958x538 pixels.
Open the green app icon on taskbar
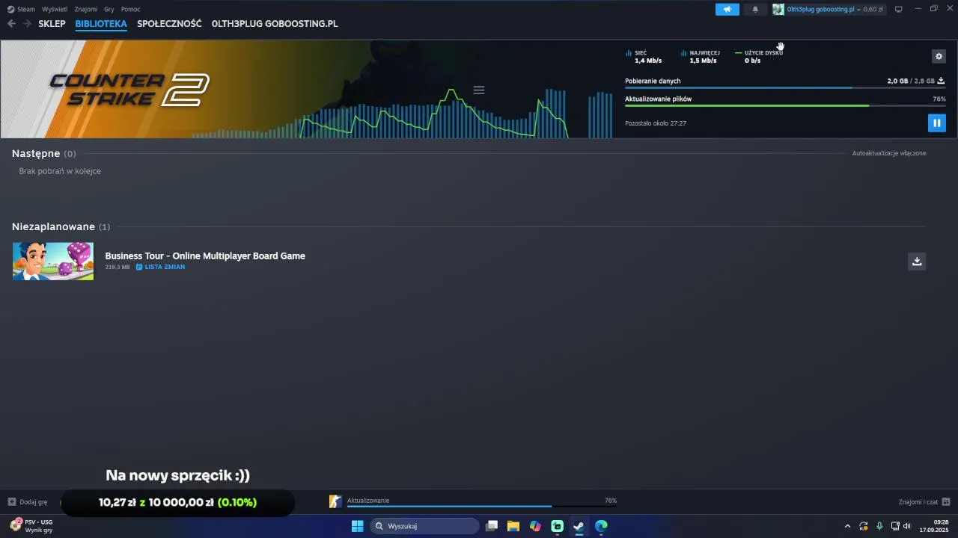click(558, 526)
